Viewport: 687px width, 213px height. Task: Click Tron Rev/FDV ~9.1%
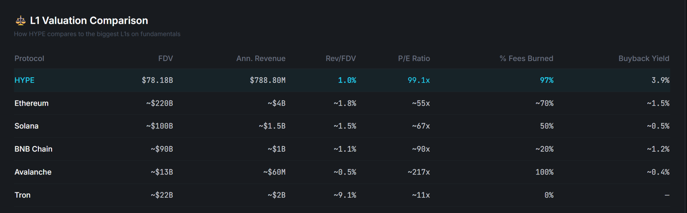point(345,195)
